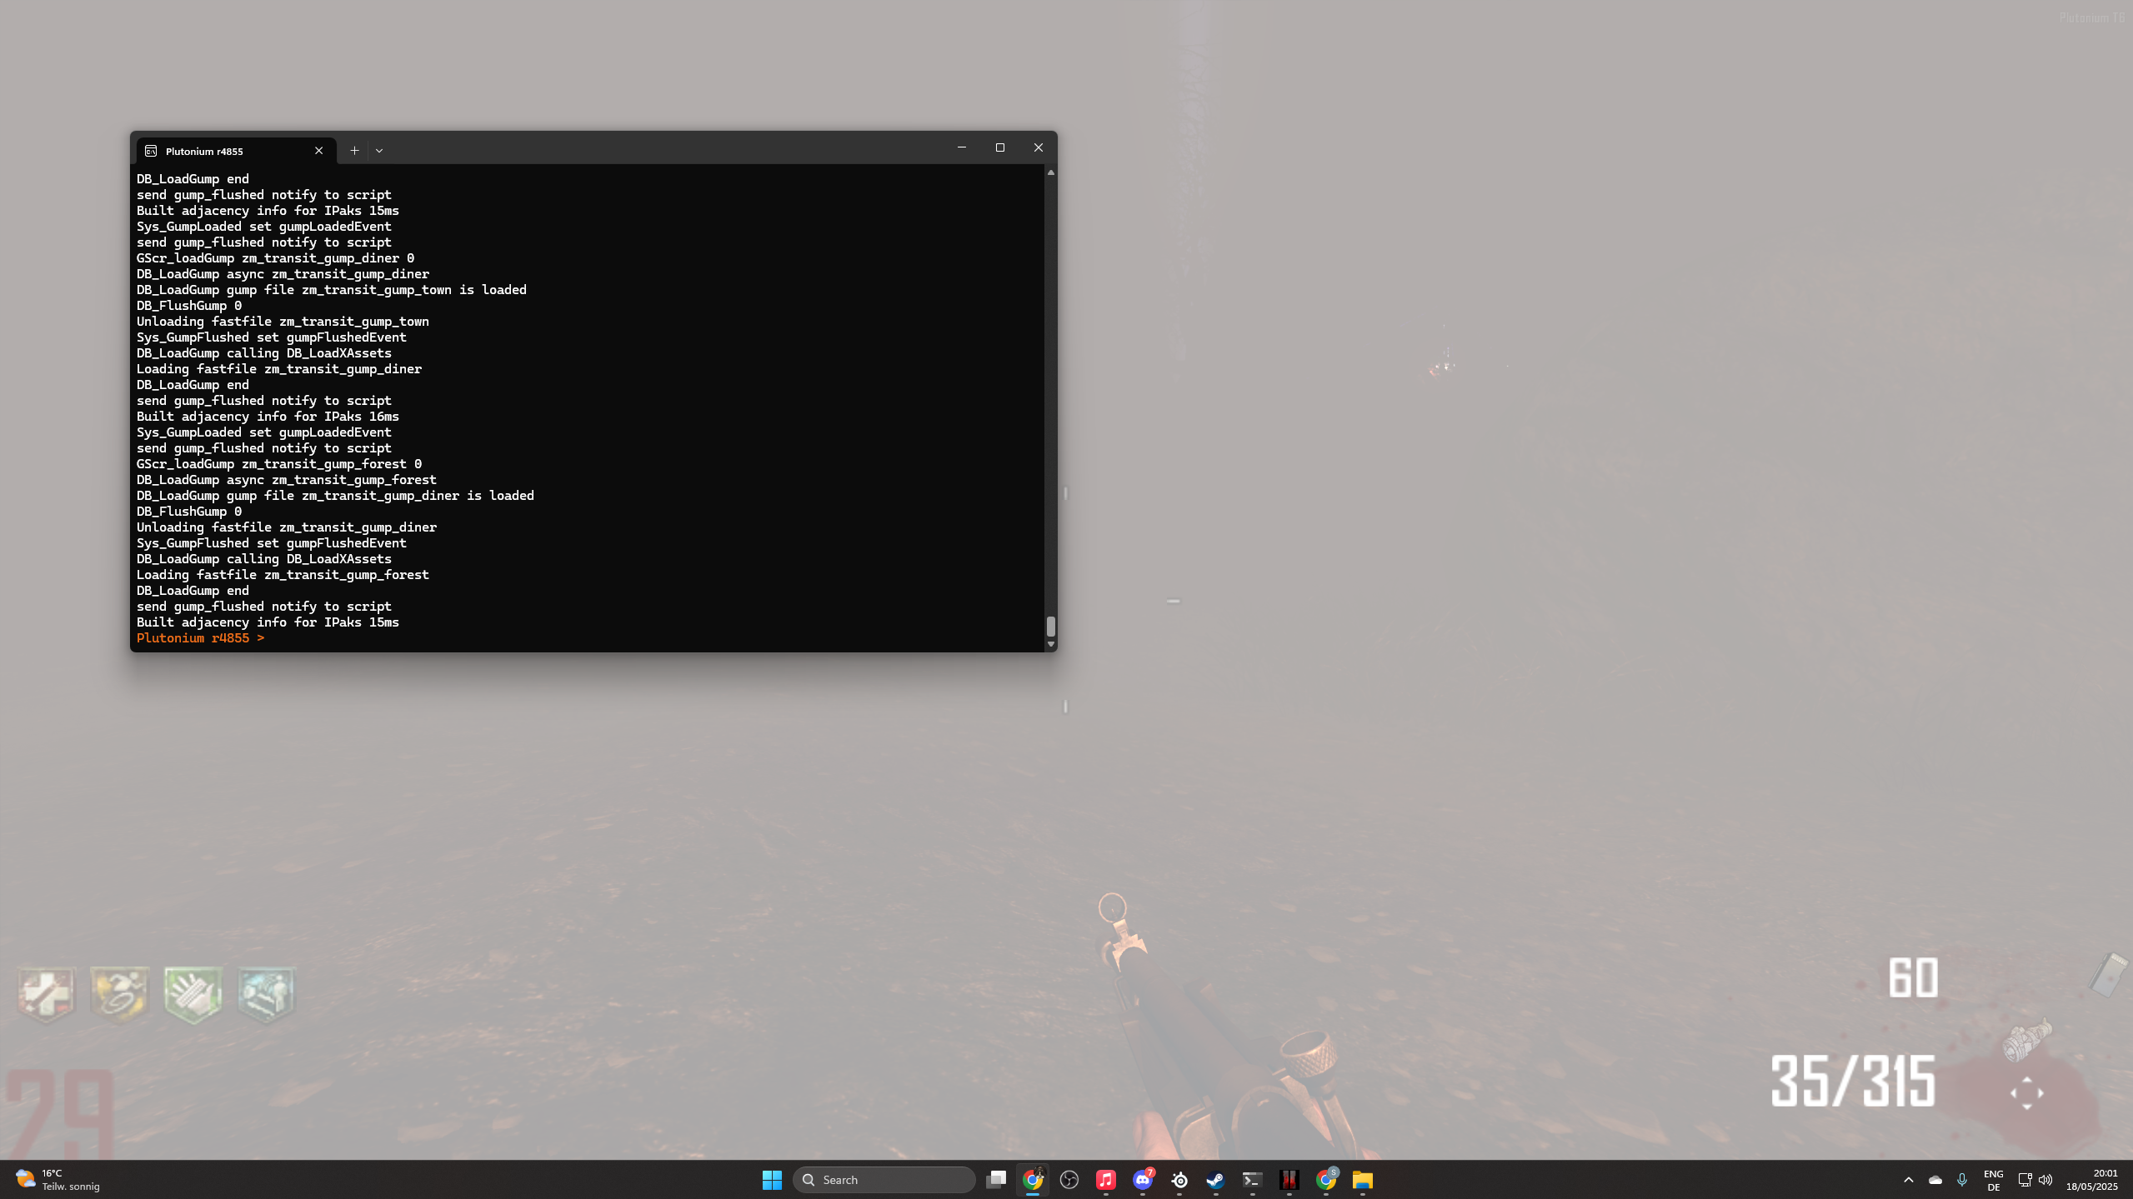Screen dimensions: 2133x1199
Task: Click the taskbar Search box
Action: coord(884,1180)
